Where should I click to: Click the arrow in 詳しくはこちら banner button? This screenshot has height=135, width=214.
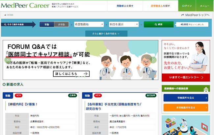point(86,74)
